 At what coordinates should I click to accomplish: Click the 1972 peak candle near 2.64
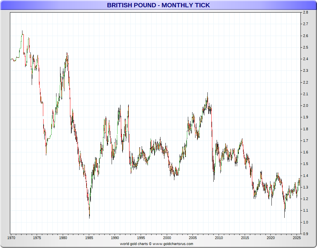tap(22, 33)
